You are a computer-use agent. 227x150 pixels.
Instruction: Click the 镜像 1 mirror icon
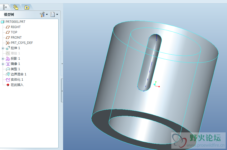coord(8,64)
